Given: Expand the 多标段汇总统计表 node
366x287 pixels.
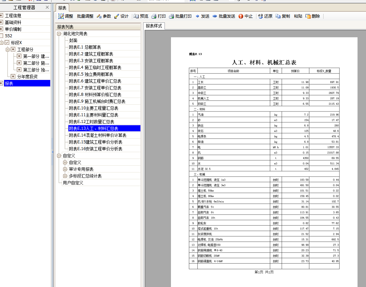Looking at the screenshot, I should 65,176.
